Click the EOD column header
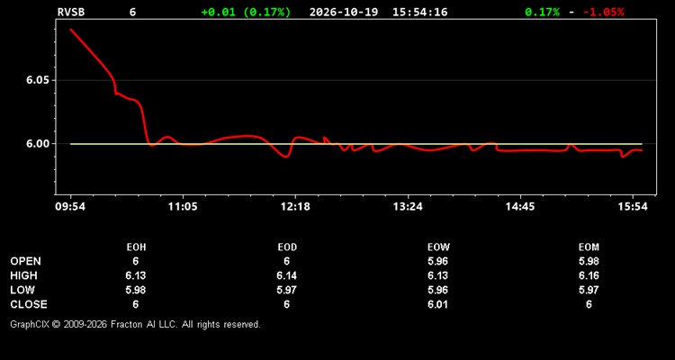The image size is (675, 360). pyautogui.click(x=287, y=247)
